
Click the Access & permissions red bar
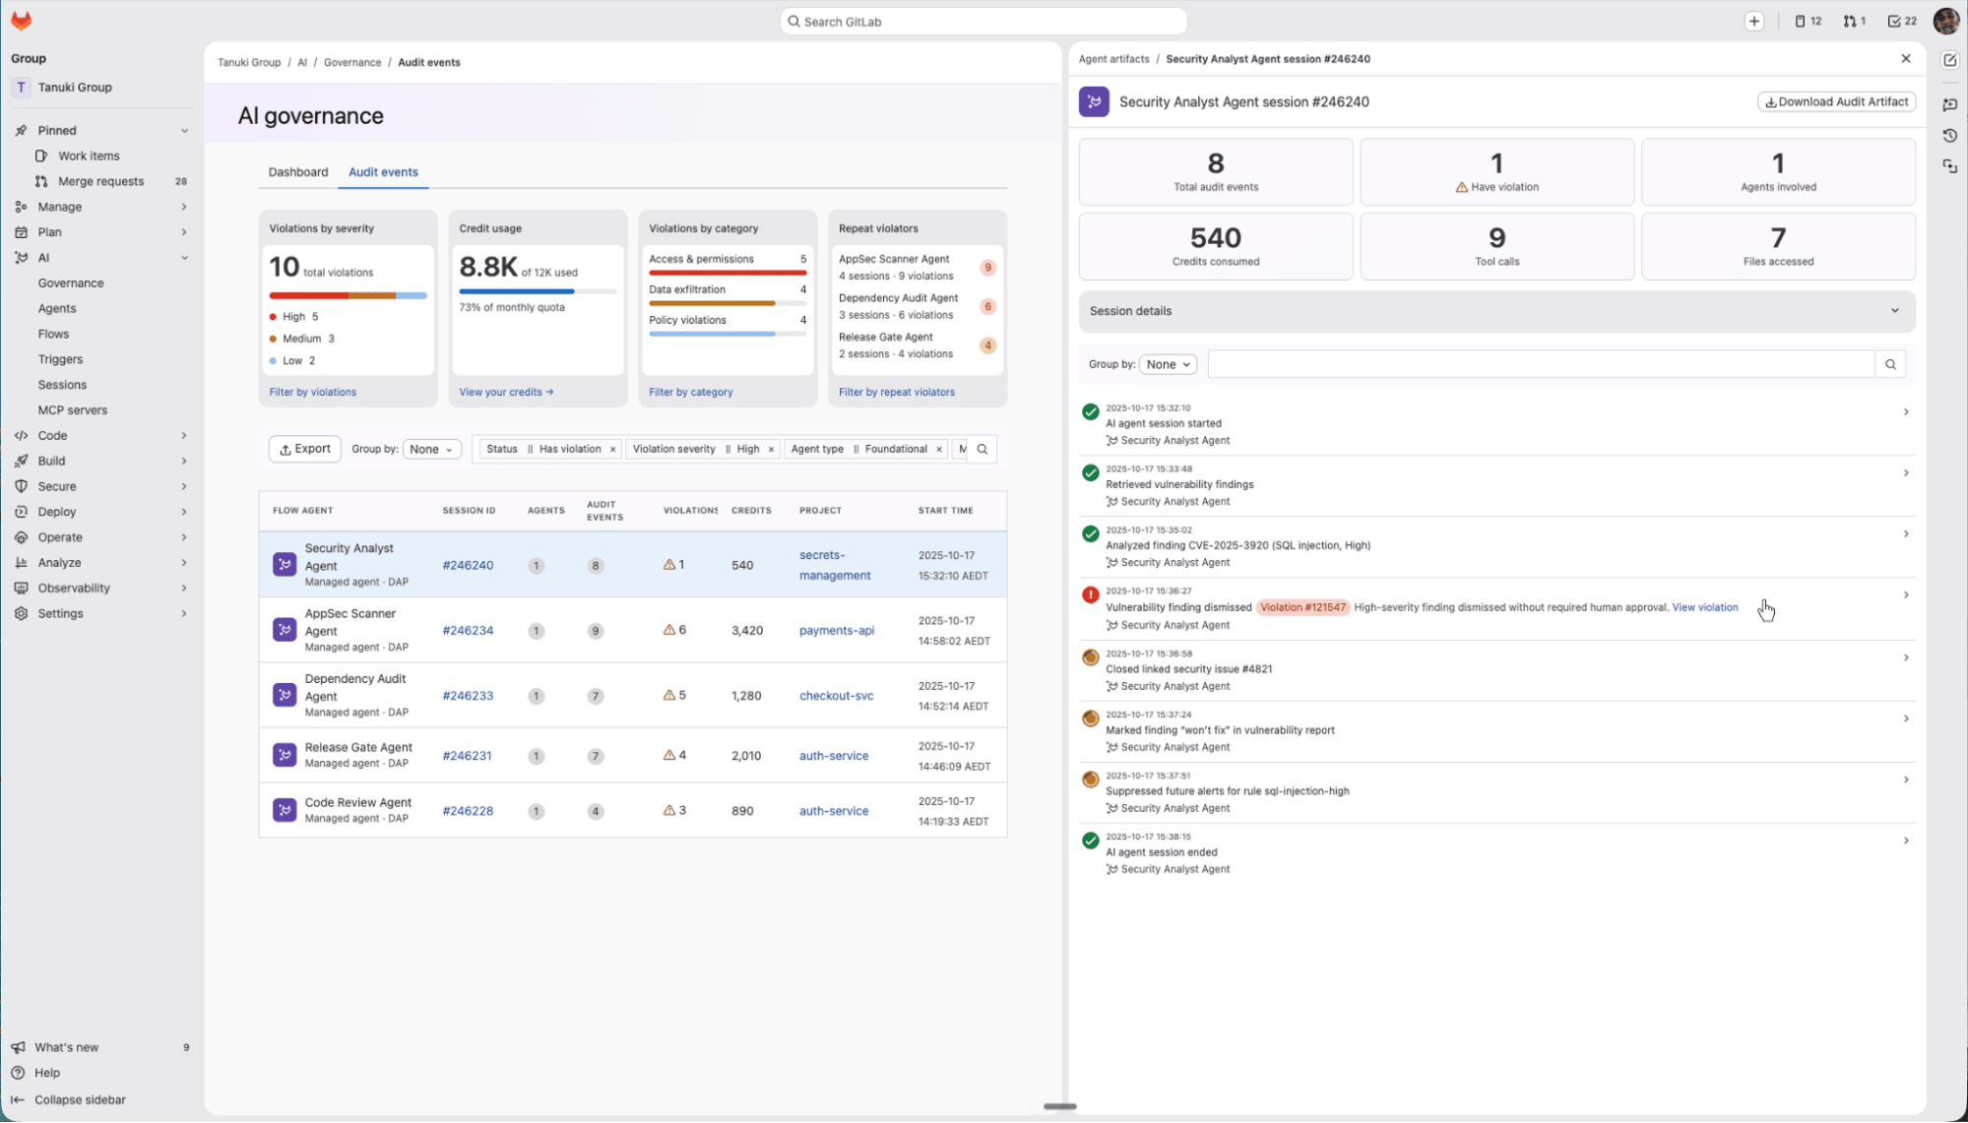click(728, 273)
